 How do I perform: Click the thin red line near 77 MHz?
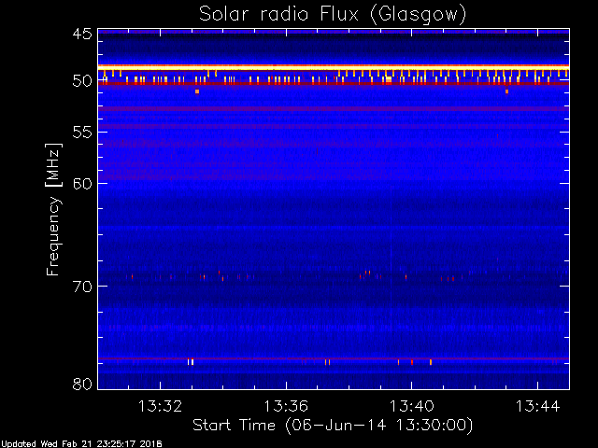tap(334, 358)
